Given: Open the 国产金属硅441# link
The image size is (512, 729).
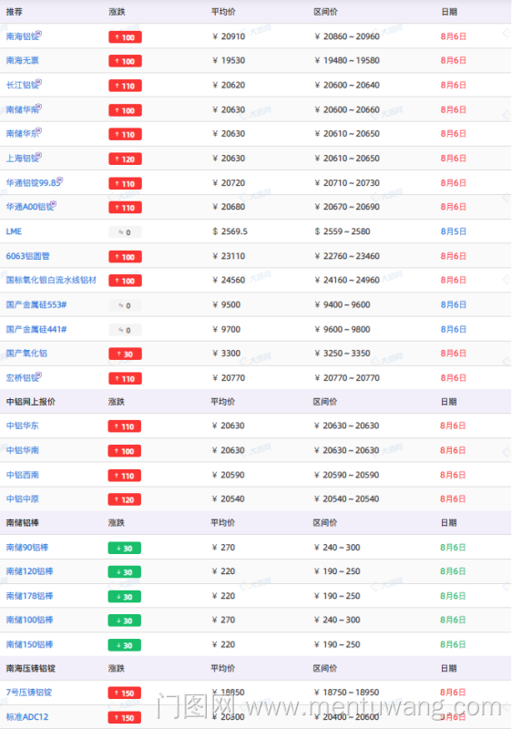Looking at the screenshot, I should (36, 330).
